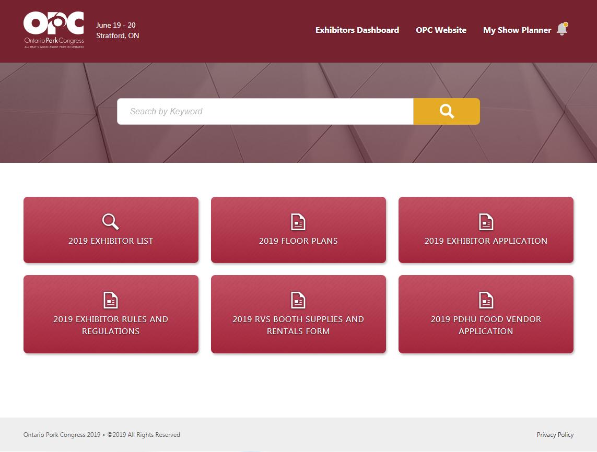Open 2019 RVS Booth Supplies and Rentals Form label
Image resolution: width=597 pixels, height=452 pixels.
point(298,325)
